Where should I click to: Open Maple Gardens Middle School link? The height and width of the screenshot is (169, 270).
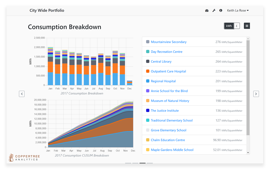(x=172, y=150)
